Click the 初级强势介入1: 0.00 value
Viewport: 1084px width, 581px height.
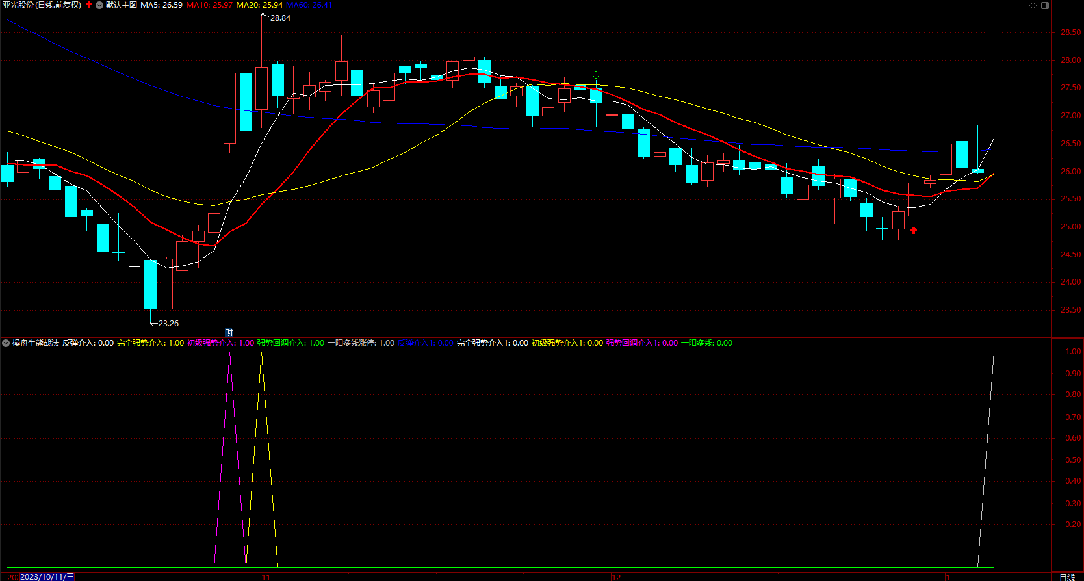(567, 343)
